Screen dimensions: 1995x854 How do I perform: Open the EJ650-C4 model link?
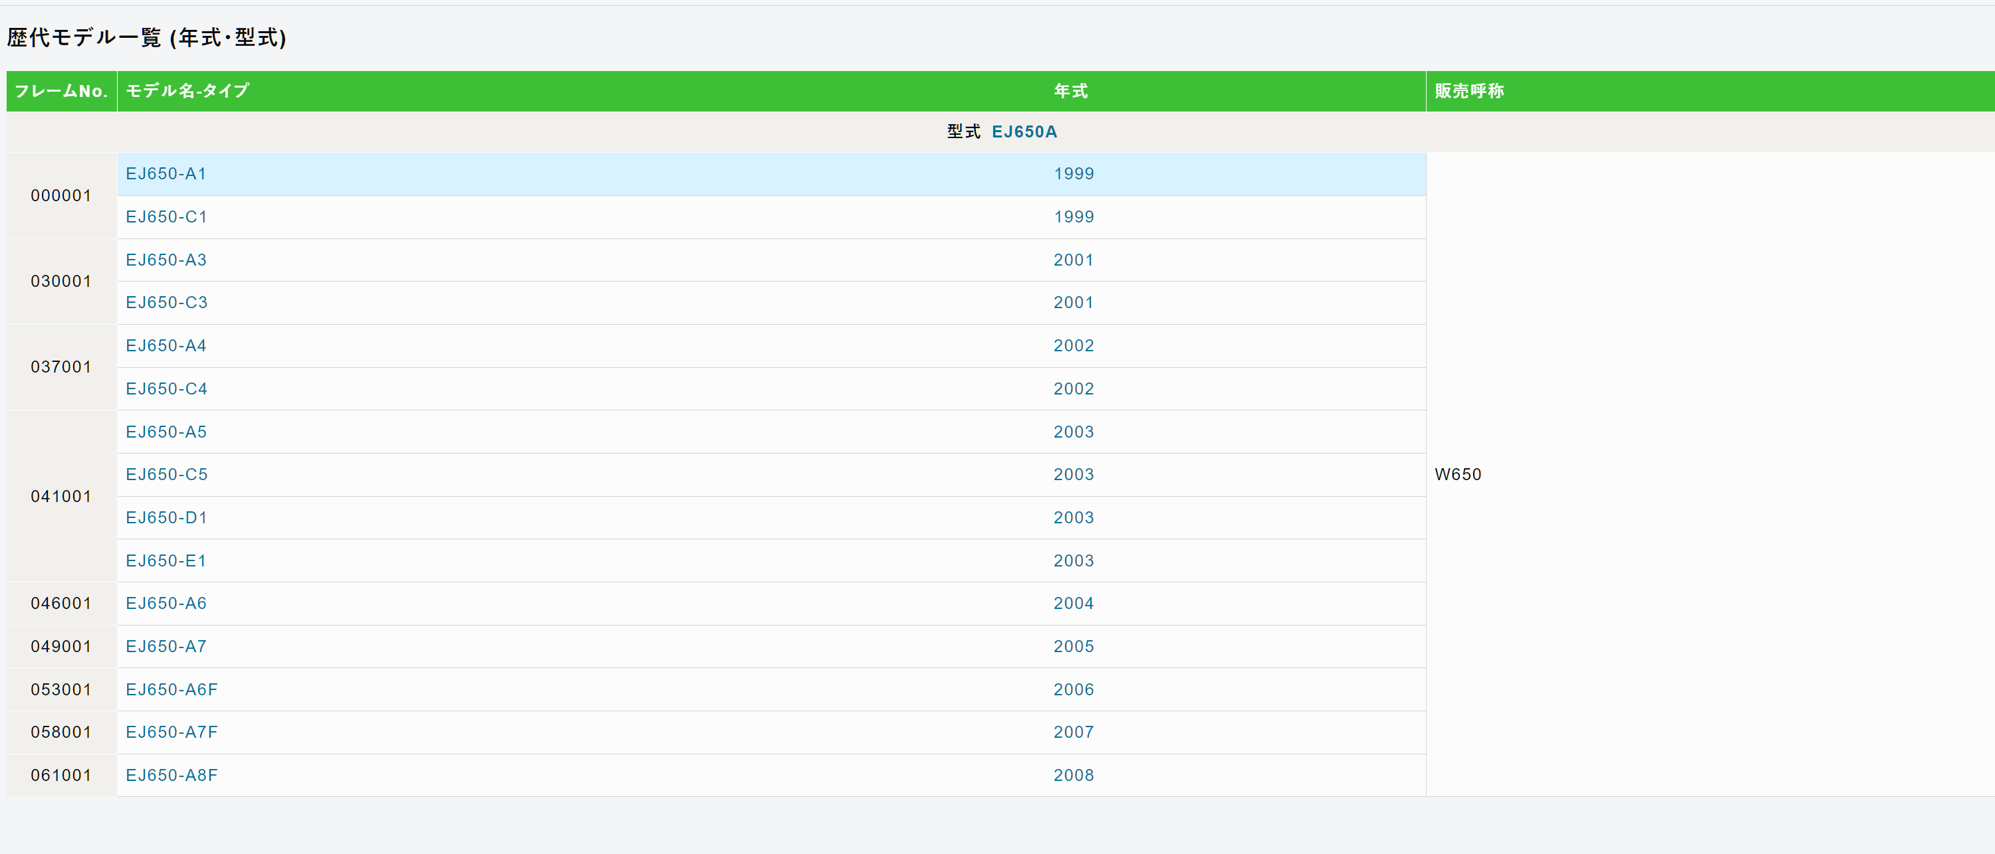(x=166, y=389)
